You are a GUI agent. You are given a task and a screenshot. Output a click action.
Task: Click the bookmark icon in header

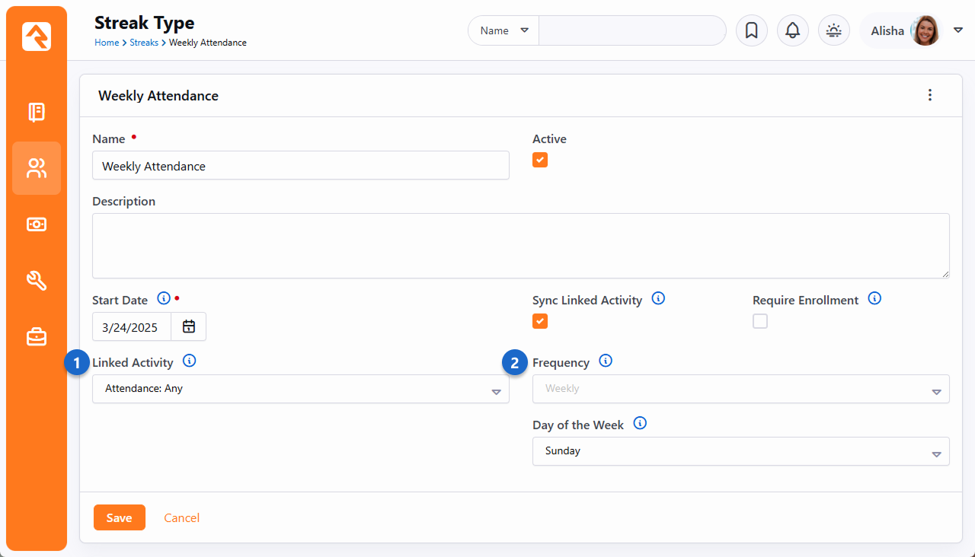point(751,30)
